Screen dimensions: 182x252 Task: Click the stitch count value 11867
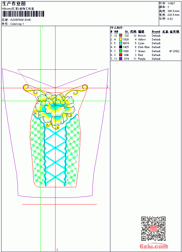point(171,4)
